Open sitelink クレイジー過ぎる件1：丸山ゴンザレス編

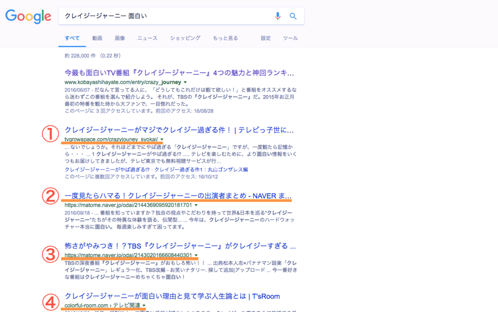[x=201, y=170]
